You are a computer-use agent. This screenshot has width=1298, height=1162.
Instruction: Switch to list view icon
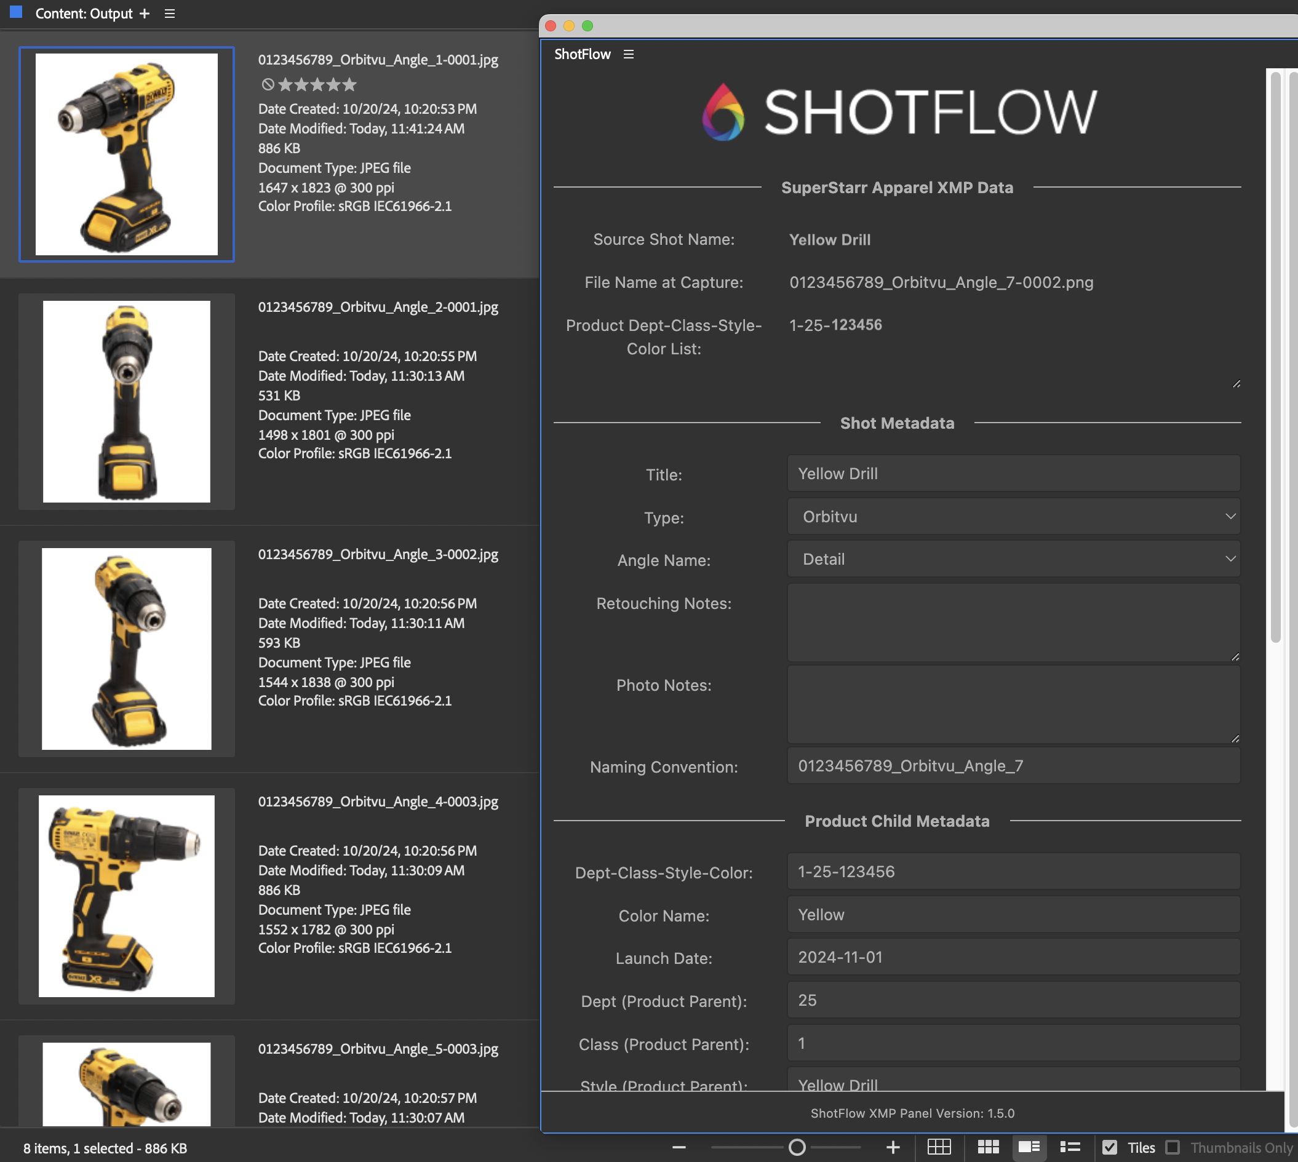(1069, 1147)
